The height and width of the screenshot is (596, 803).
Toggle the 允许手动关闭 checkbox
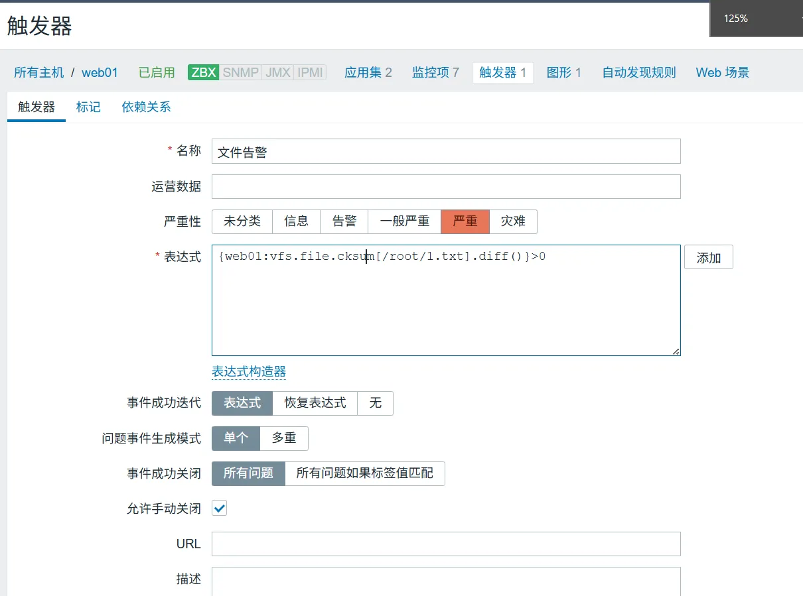[x=219, y=508]
